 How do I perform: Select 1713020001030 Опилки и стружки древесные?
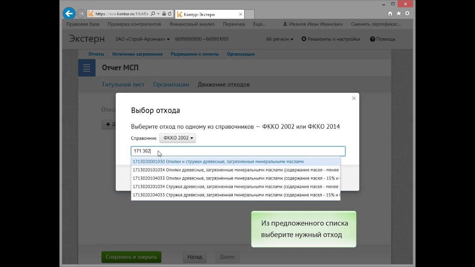pyautogui.click(x=236, y=162)
